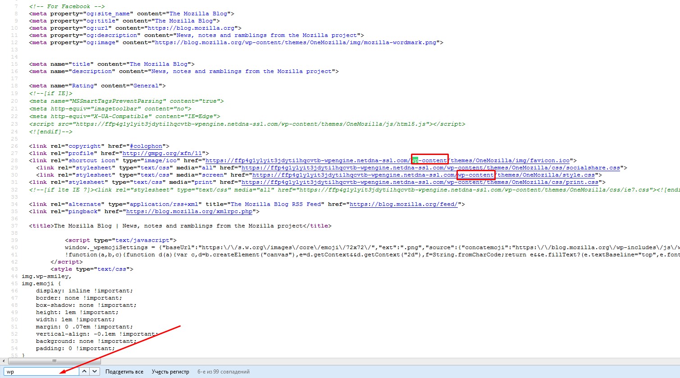This screenshot has width=680, height=378.
Task: Open the print.css stylesheet link
Action: coord(420,182)
